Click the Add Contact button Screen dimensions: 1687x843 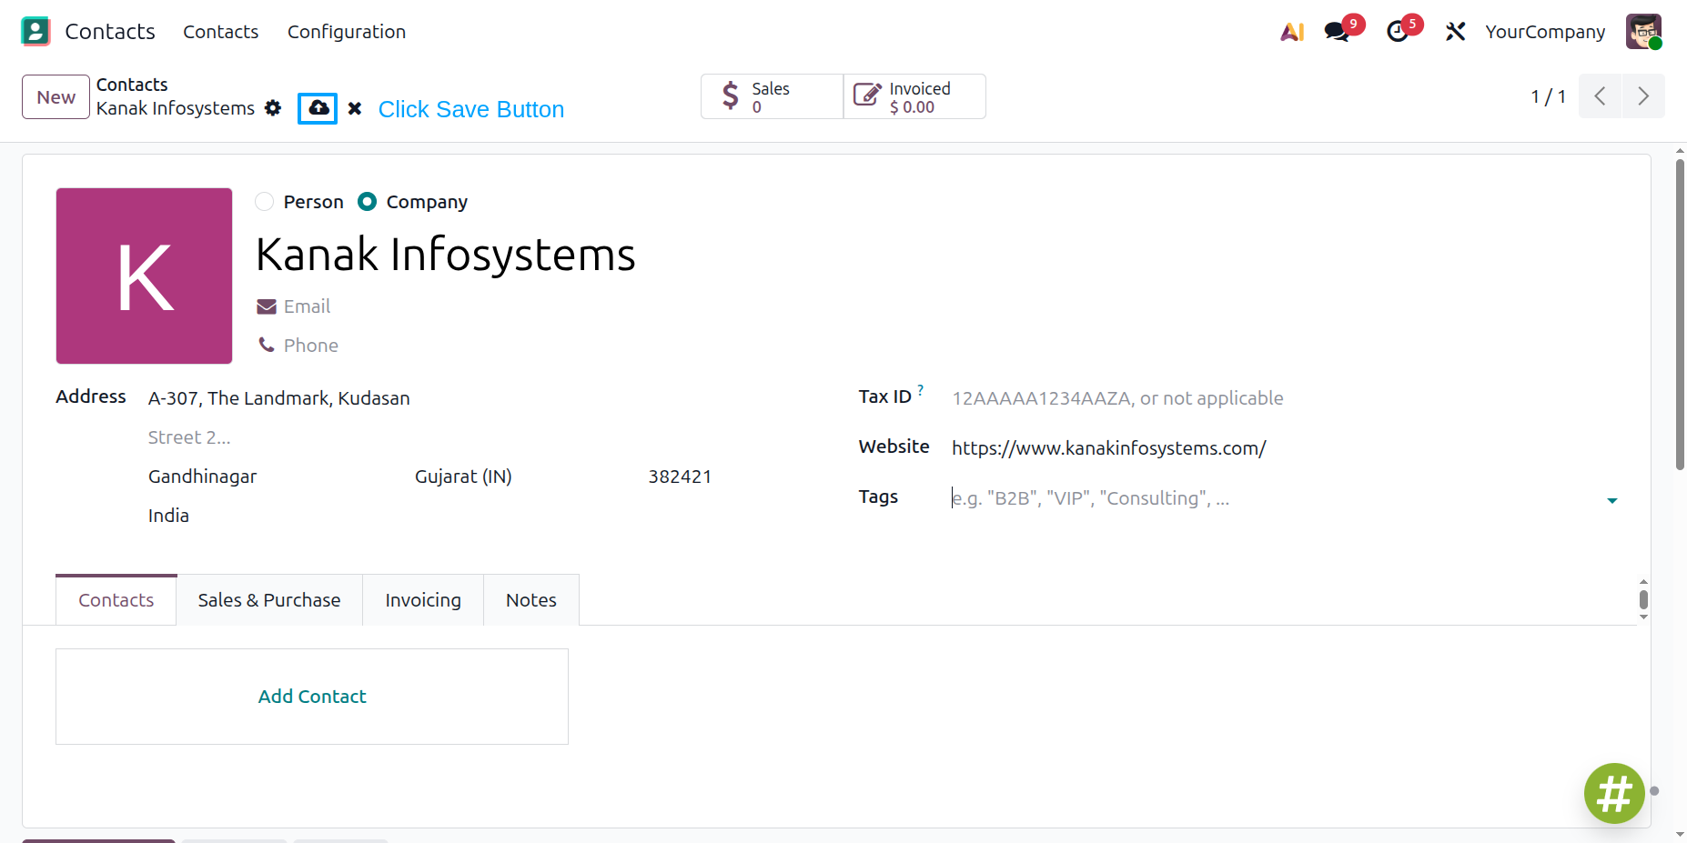(x=312, y=697)
